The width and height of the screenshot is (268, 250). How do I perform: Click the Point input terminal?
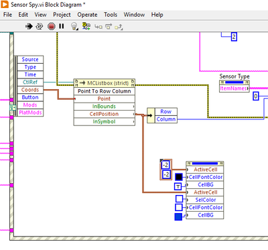pos(105,99)
